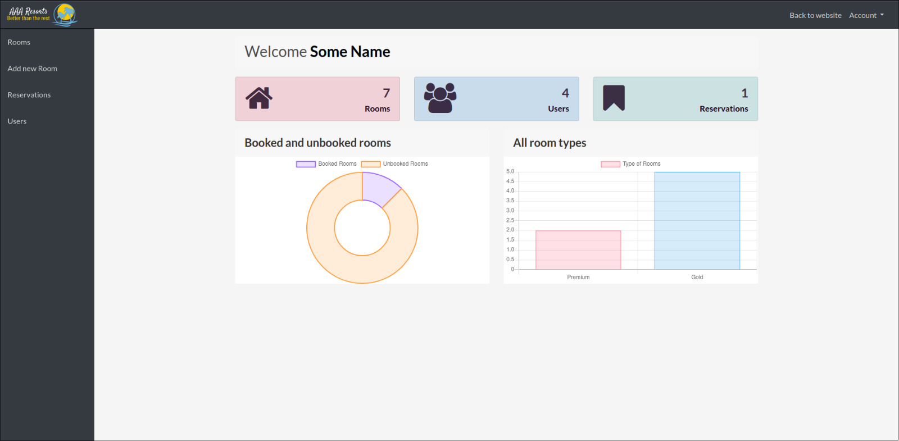This screenshot has width=899, height=441.
Task: Expand the Account dropdown menu
Action: [866, 15]
